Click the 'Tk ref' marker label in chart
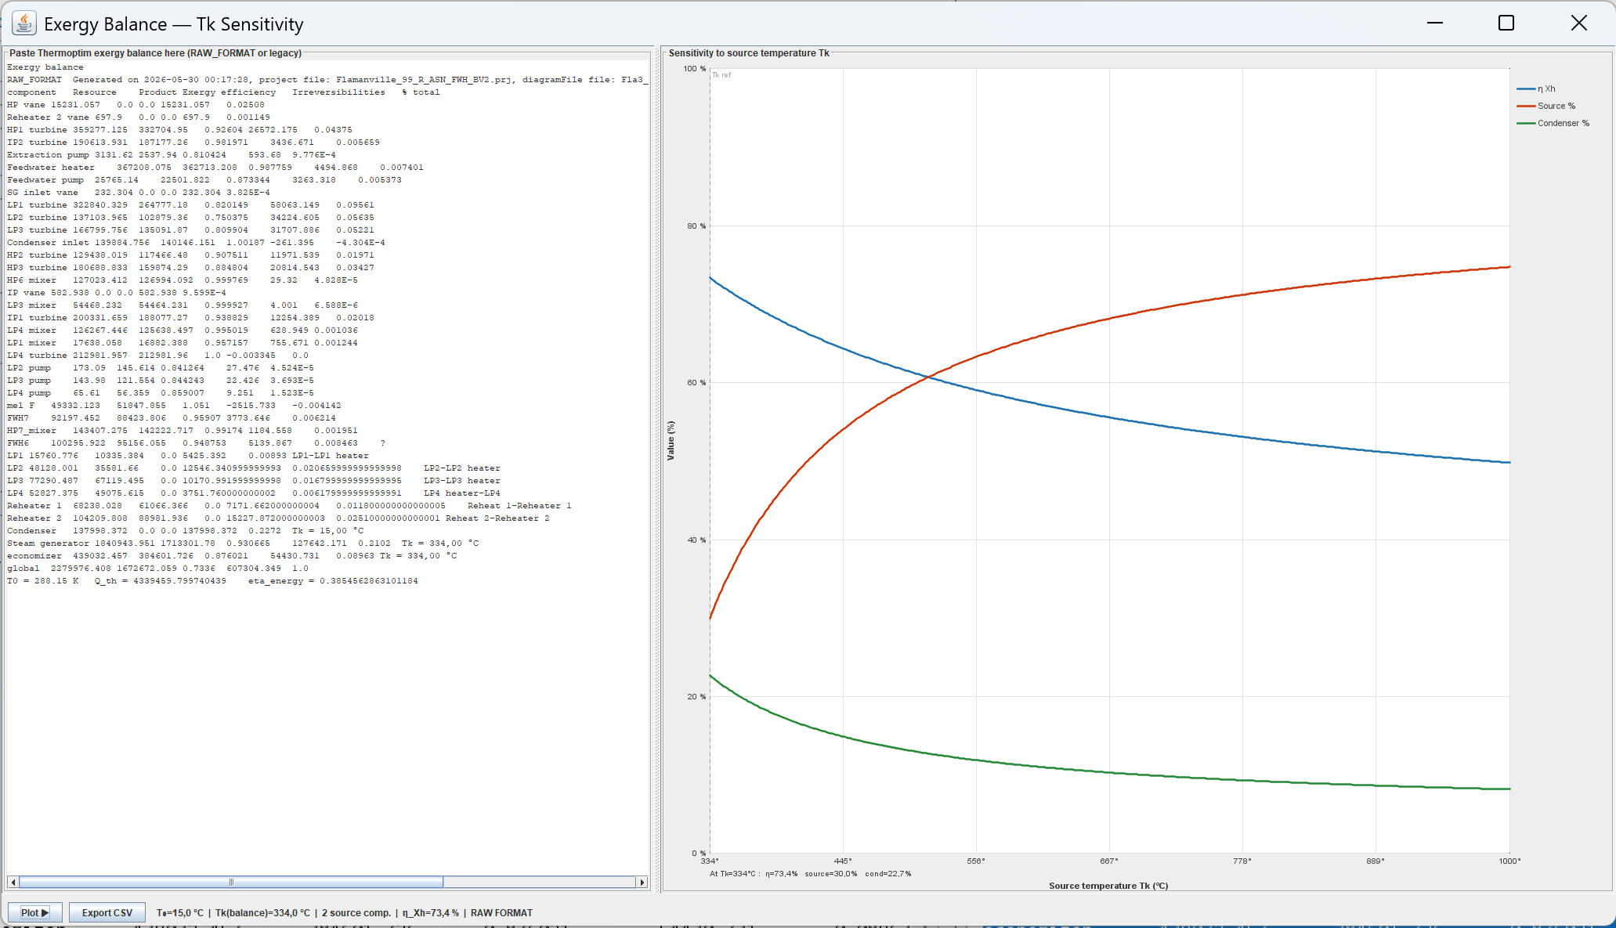Viewport: 1616px width, 928px height. (721, 75)
